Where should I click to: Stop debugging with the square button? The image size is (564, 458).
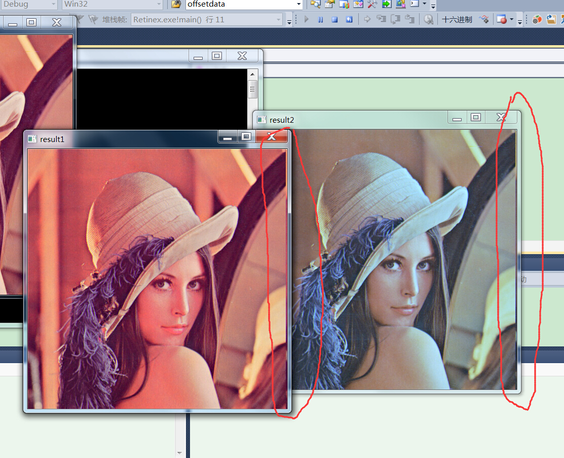point(334,19)
